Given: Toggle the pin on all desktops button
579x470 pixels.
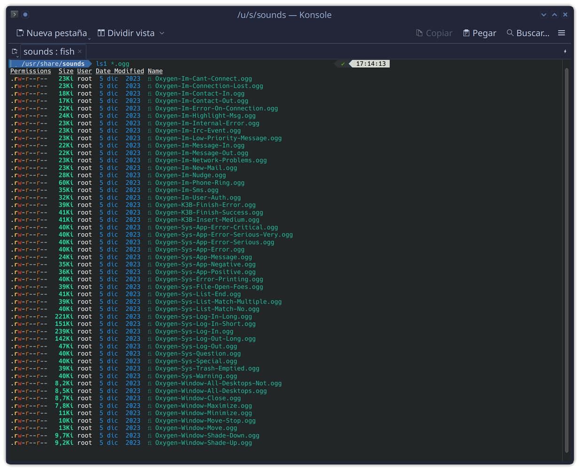Looking at the screenshot, I should pyautogui.click(x=25, y=15).
